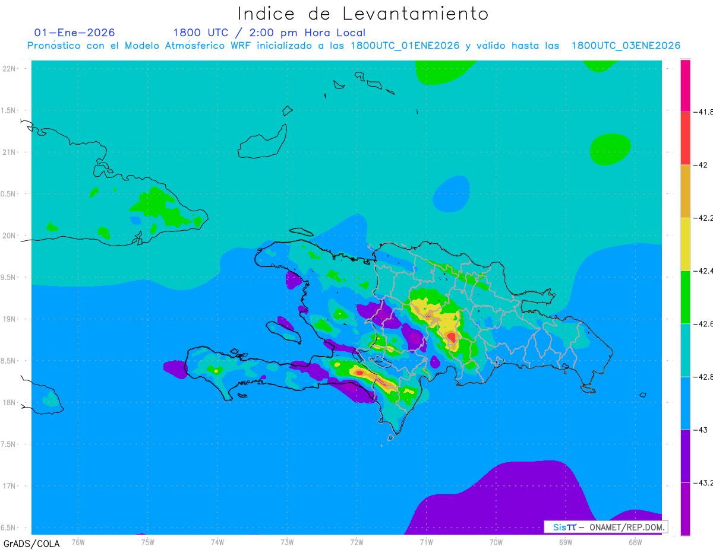Viewport: 713px width, 550px height.
Task: Click the '73W' longitude label
Action: pos(287,542)
